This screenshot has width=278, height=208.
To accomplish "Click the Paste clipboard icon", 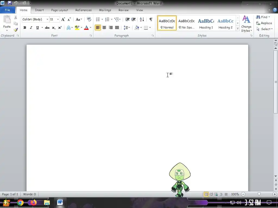I will pos(7,19).
